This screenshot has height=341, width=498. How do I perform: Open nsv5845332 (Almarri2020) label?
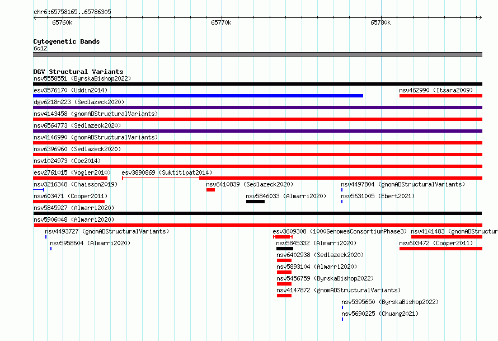tap(316, 243)
